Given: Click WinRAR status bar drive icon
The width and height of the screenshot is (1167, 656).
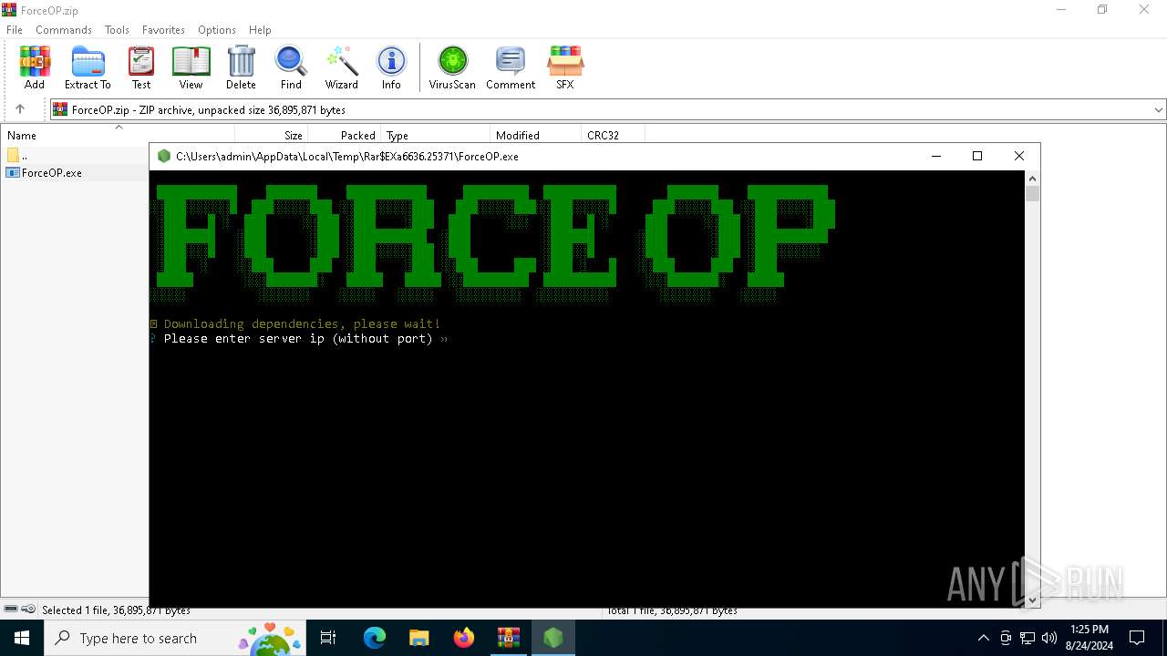Looking at the screenshot, I should click(x=11, y=610).
